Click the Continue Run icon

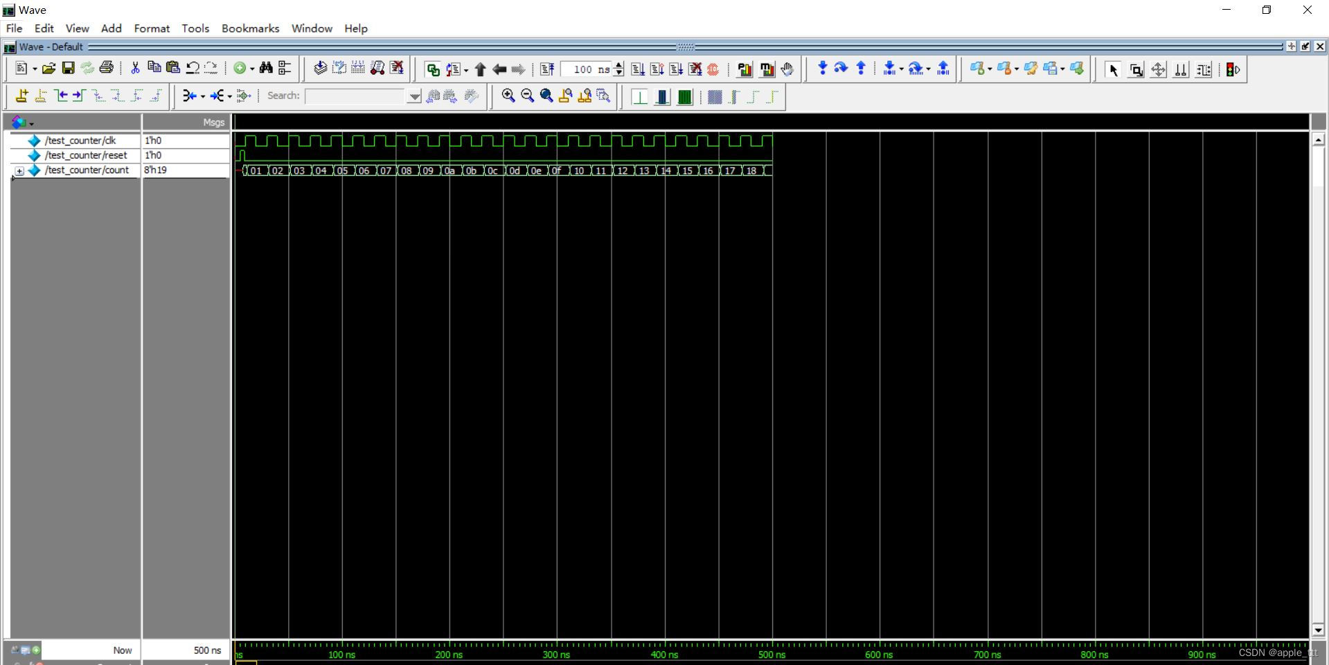[x=657, y=69]
